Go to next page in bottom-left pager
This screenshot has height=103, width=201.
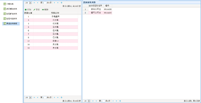click(x=54, y=97)
